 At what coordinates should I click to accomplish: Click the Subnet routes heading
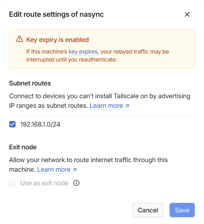click(x=30, y=83)
